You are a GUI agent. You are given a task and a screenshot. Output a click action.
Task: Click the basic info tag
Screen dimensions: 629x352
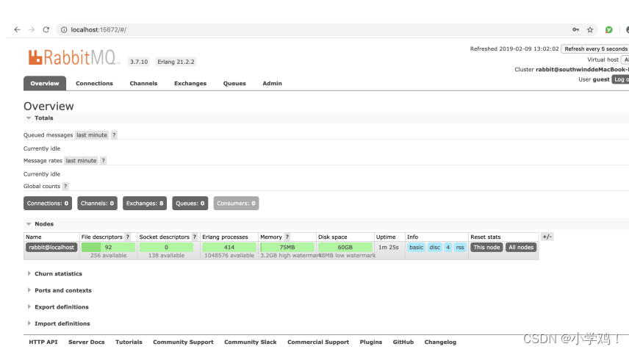coord(416,247)
